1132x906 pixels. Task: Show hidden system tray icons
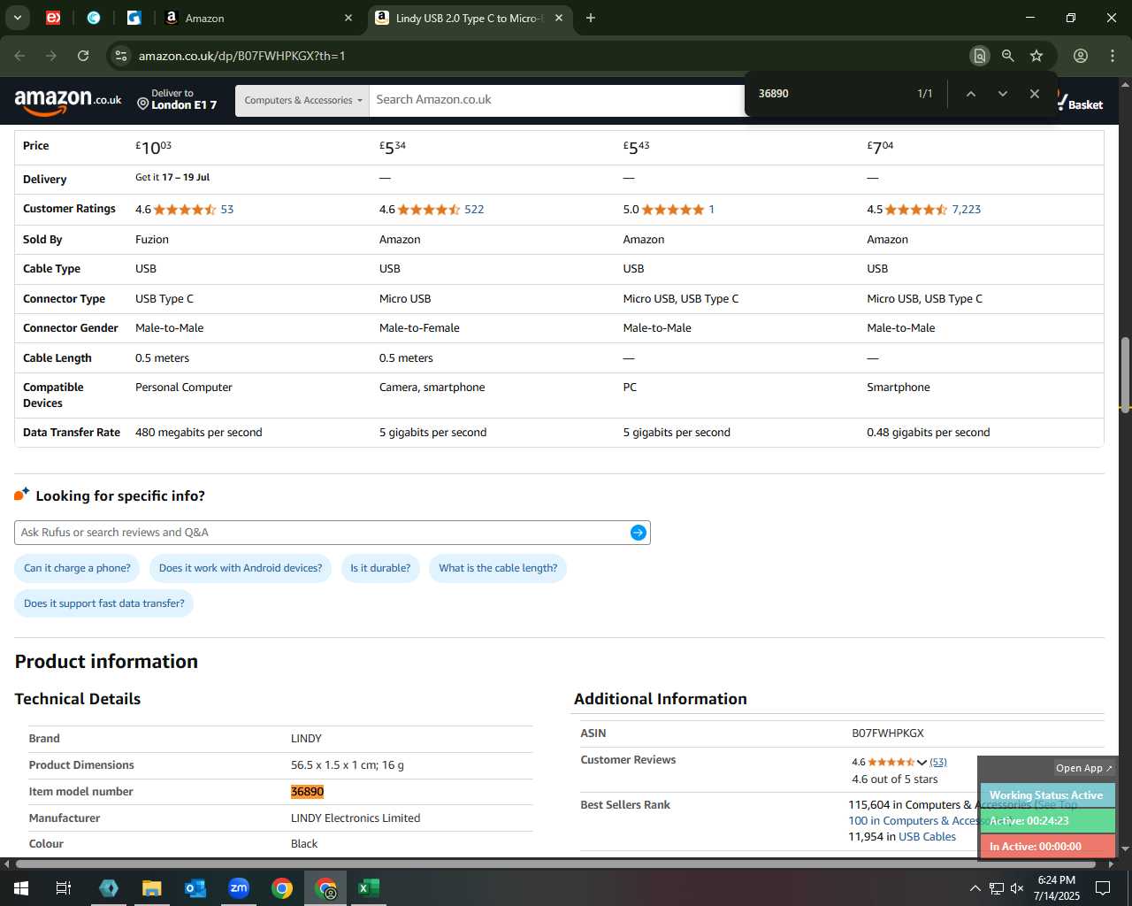975,888
